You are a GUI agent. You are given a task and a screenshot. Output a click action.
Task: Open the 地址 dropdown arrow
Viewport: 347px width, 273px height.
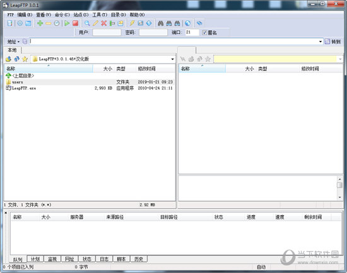pos(18,42)
